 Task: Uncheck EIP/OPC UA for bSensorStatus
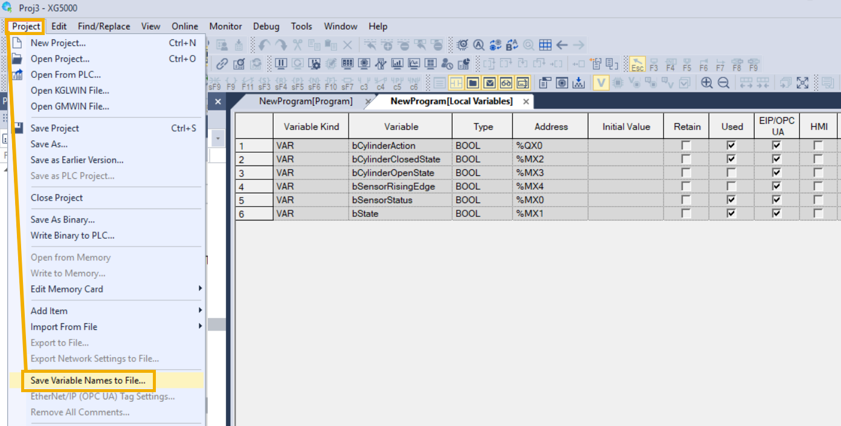[777, 200]
